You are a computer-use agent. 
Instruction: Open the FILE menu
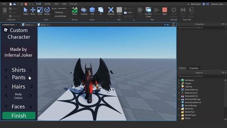(x=4, y=4)
